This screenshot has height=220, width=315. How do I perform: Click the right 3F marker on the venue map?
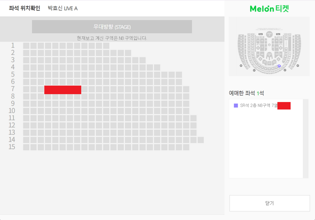tap(285, 70)
